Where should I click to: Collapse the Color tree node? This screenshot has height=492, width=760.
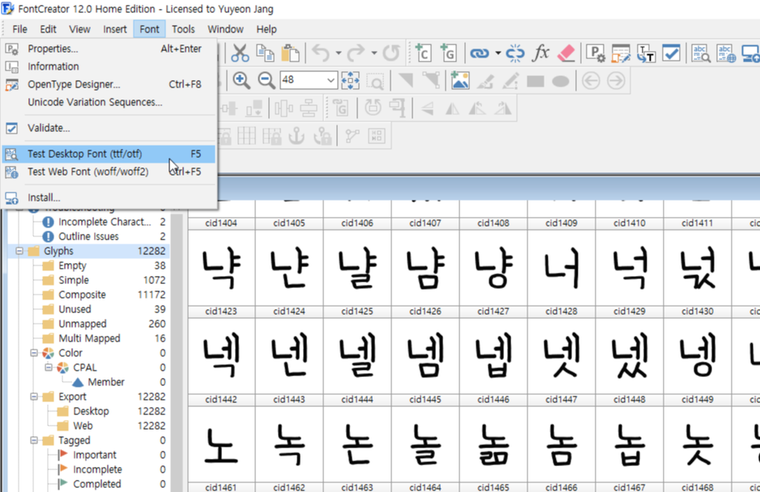pyautogui.click(x=34, y=353)
